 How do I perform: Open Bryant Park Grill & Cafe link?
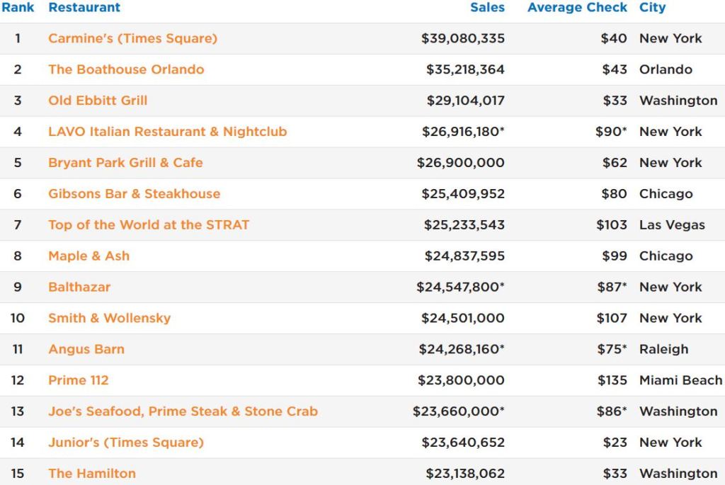pyautogui.click(x=125, y=163)
